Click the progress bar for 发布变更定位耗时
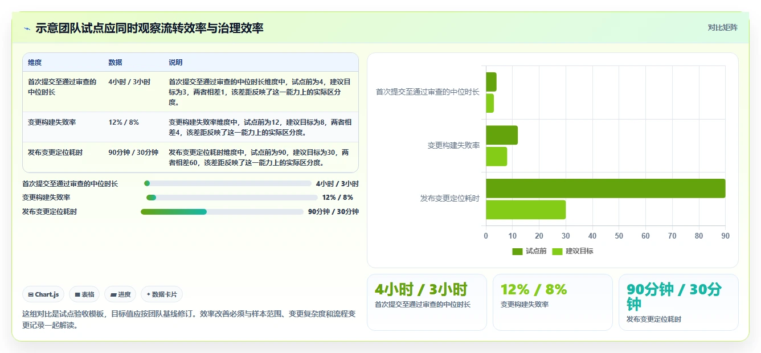 tap(222, 212)
